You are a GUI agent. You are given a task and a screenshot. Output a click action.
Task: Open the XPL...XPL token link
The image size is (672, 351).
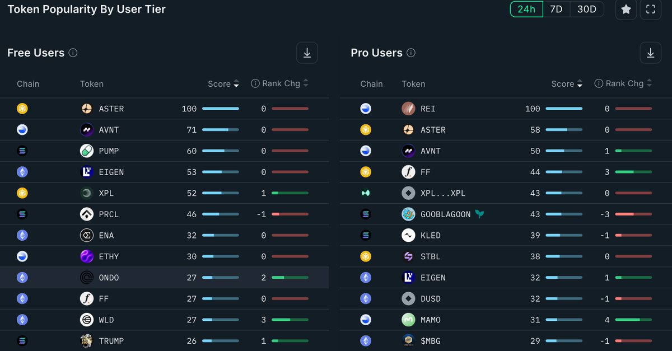click(x=443, y=193)
